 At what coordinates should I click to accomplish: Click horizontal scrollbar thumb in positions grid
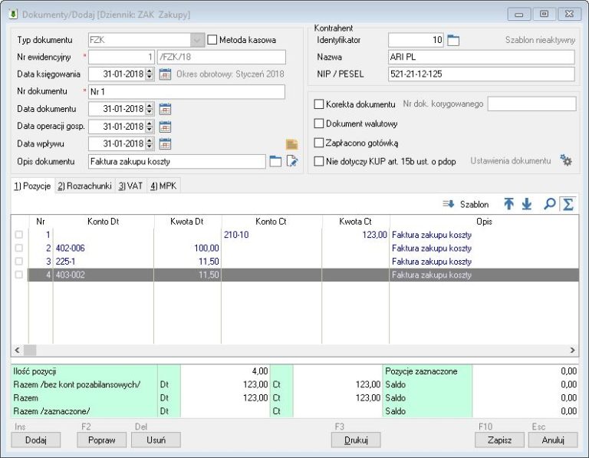(30, 350)
